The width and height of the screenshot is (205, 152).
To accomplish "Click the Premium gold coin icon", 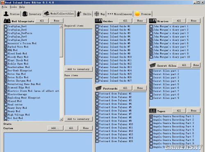I will 137,14.
